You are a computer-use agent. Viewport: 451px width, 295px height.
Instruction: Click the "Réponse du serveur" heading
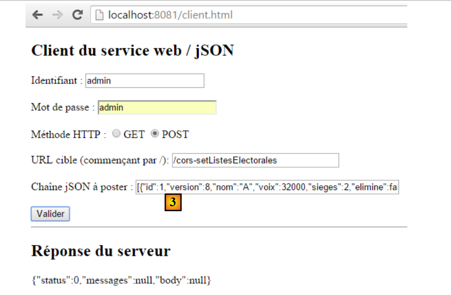[x=101, y=251]
